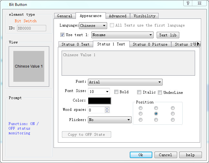Click the Chinese Value 1 text area
Image resolution: width=209 pixels, height=163 pixels.
(128, 63)
